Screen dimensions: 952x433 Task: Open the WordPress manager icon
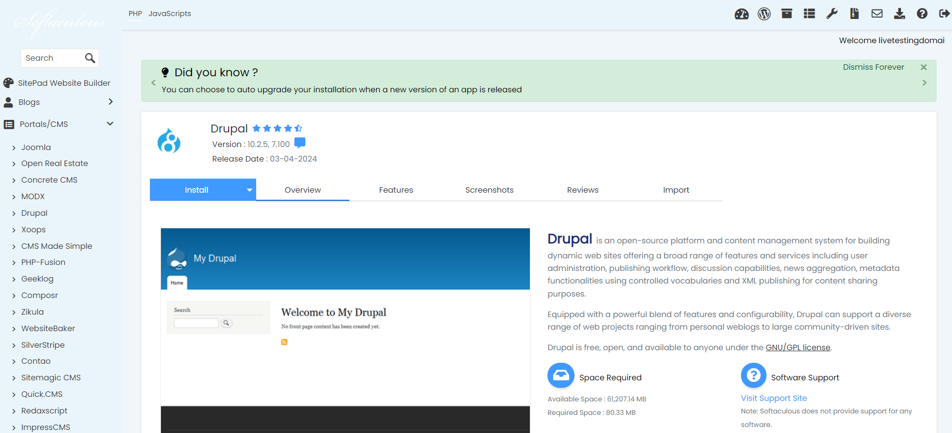click(x=764, y=14)
